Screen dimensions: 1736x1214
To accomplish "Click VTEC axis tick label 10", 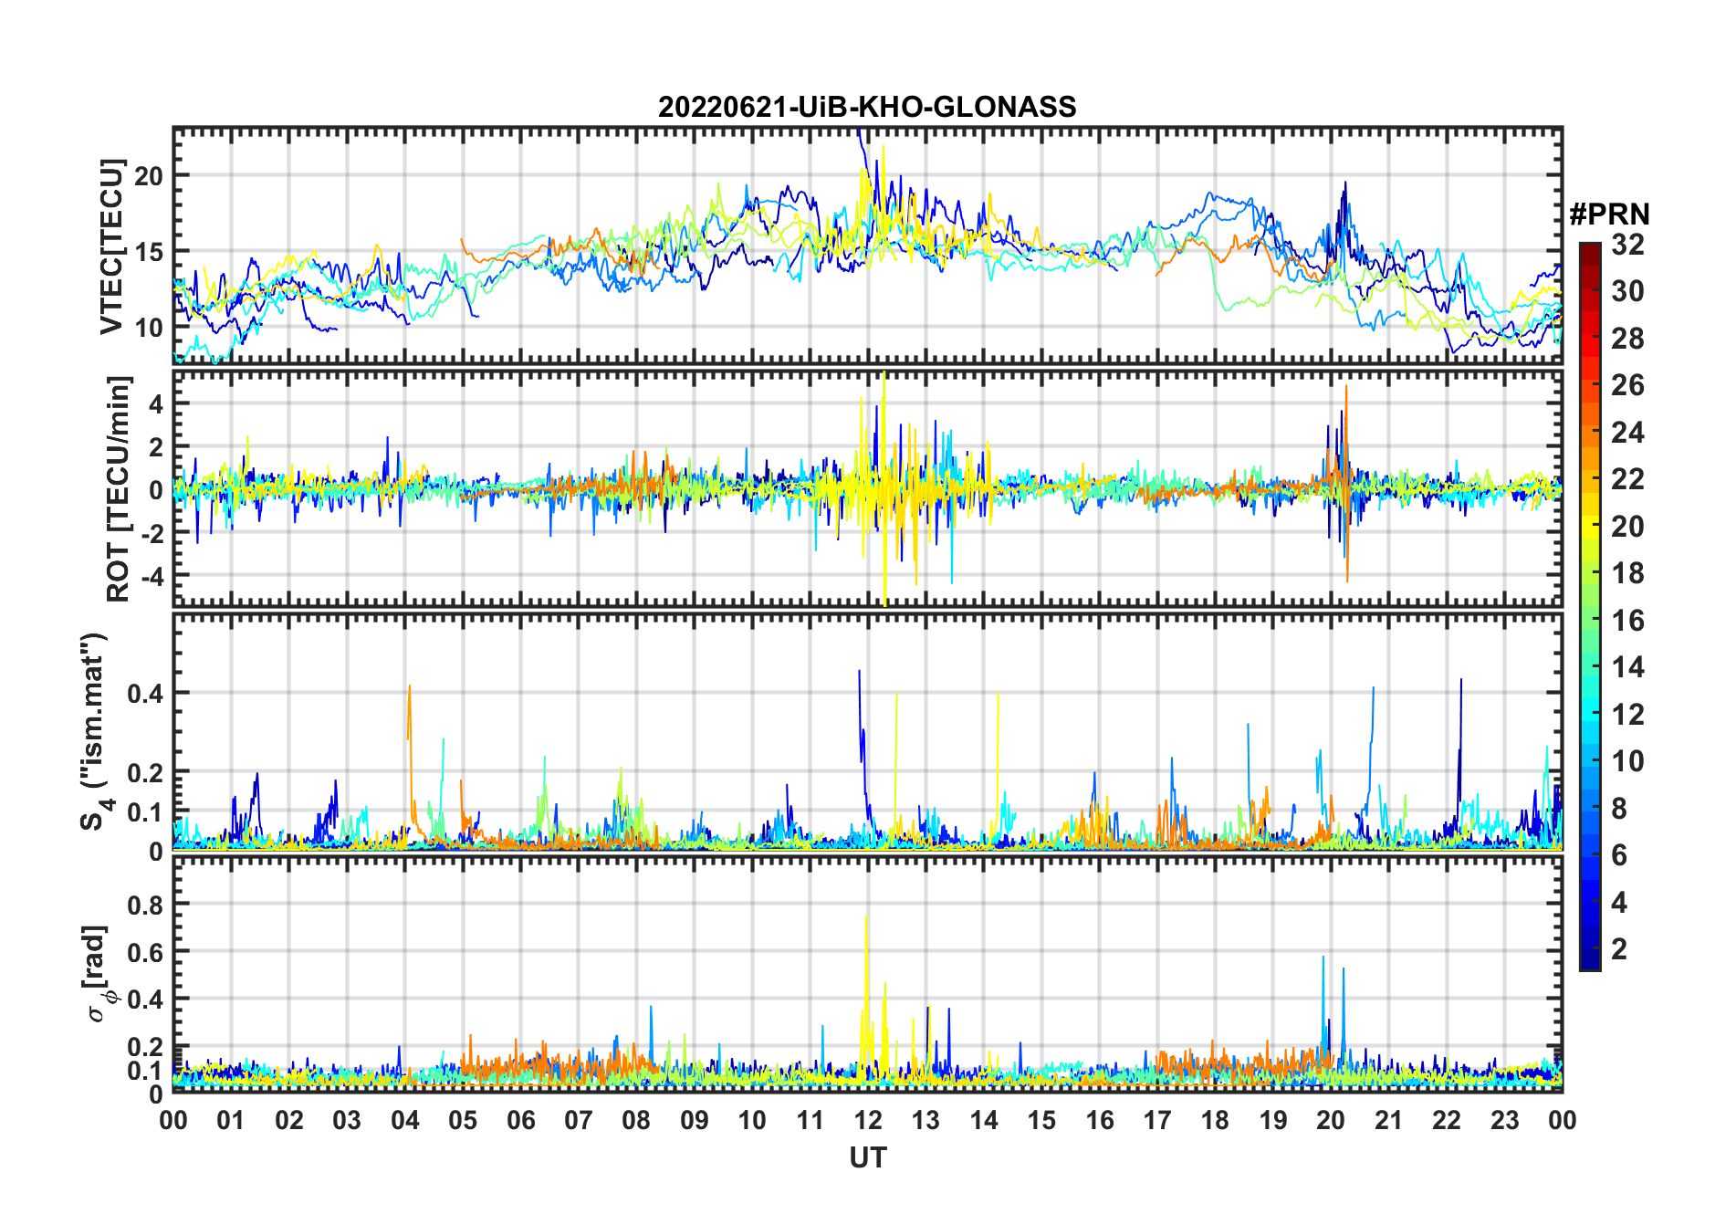I will tap(150, 328).
